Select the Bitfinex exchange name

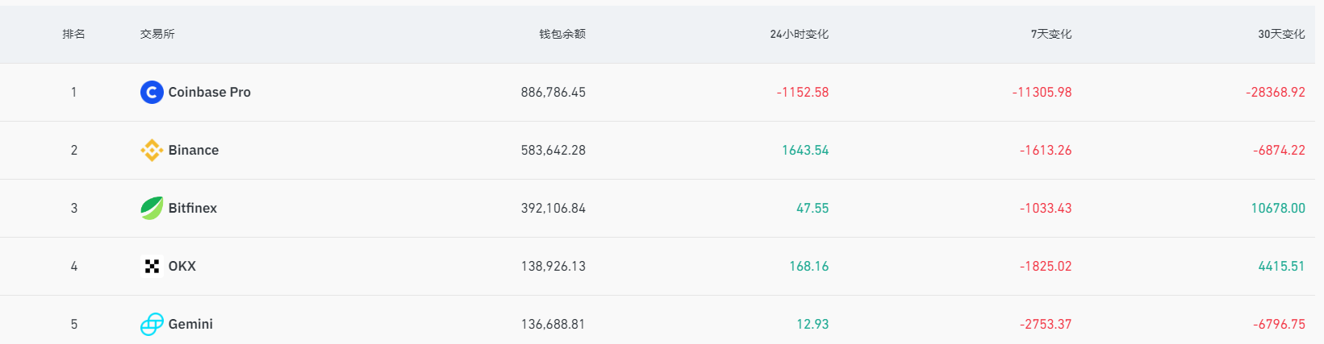(x=193, y=209)
